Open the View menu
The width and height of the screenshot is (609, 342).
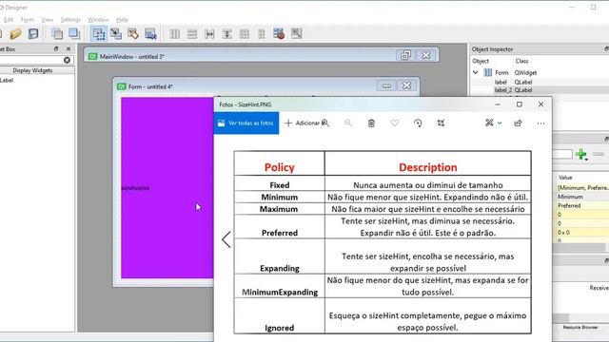pos(48,19)
